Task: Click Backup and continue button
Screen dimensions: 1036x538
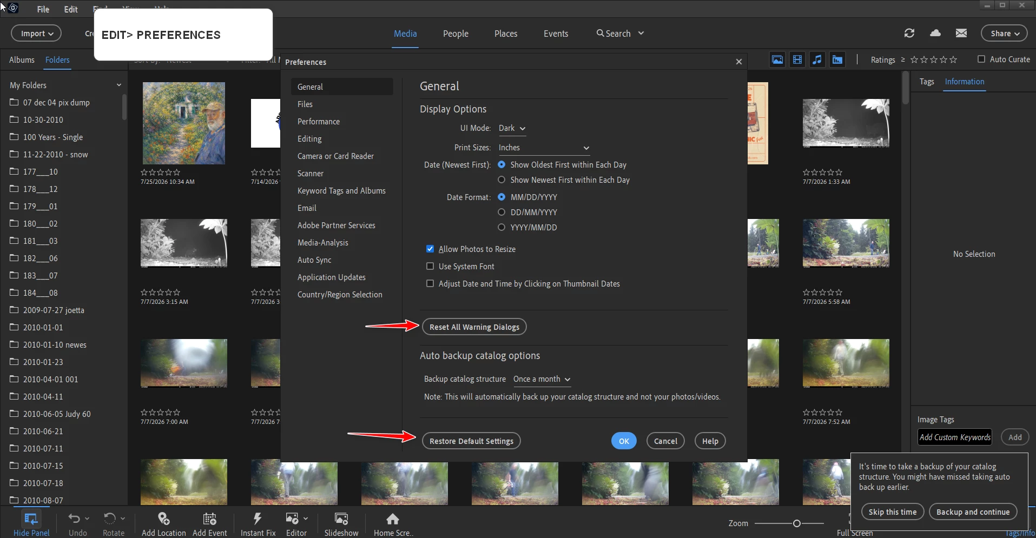Action: click(x=973, y=512)
